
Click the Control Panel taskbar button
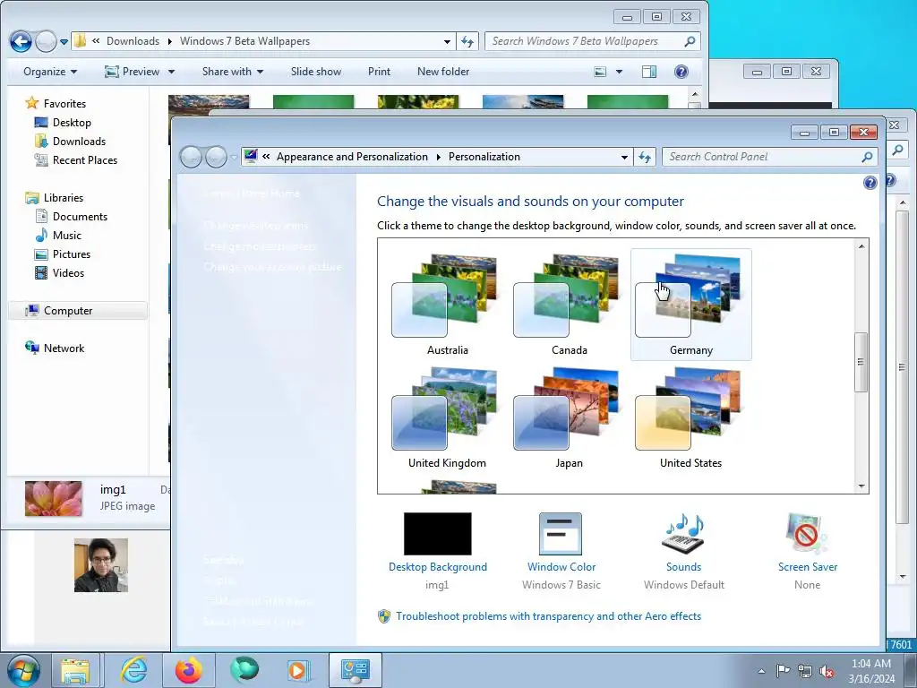click(x=355, y=670)
